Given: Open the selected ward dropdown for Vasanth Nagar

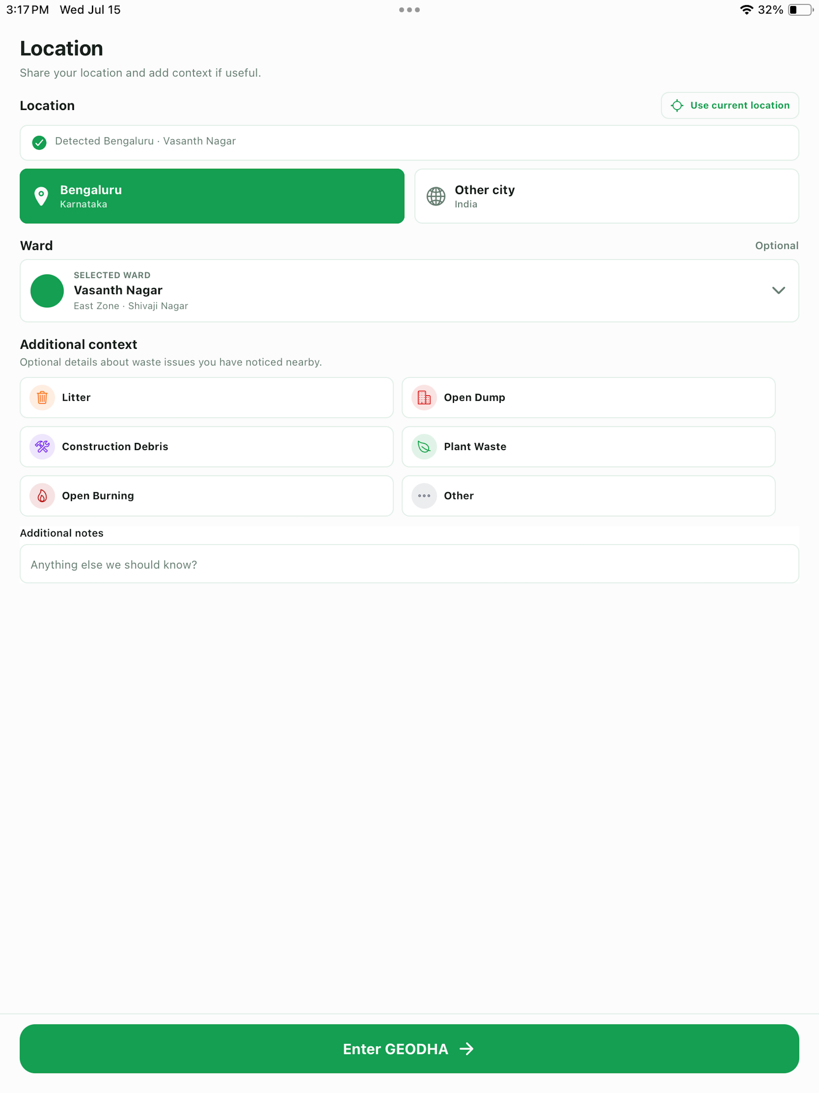Looking at the screenshot, I should click(x=409, y=290).
